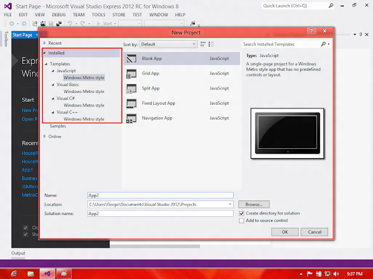Click the Quick Launch search magnifier icon
Image resolution: width=373 pixels, height=279 pixels.
coord(331,6)
